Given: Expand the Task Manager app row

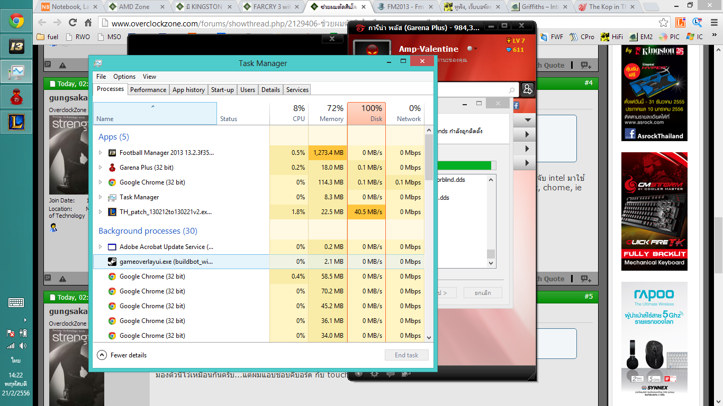Looking at the screenshot, I should [x=101, y=197].
